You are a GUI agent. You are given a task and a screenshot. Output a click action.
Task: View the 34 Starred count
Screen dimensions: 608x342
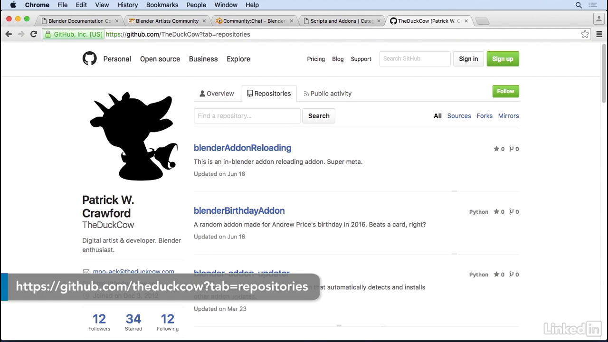coord(133,322)
